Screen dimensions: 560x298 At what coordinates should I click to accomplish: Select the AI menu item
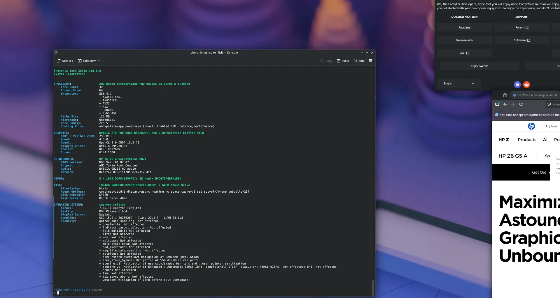coord(545,140)
